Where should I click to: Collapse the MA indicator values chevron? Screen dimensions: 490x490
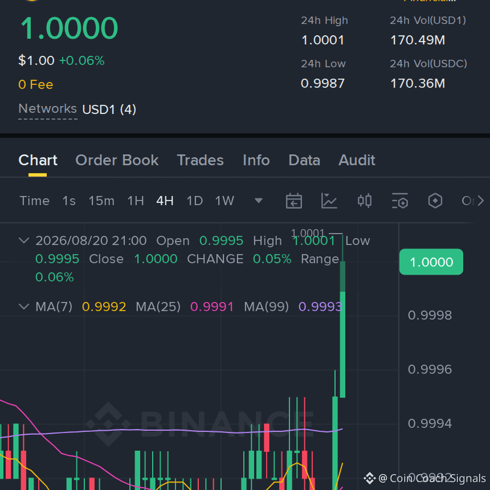(24, 306)
